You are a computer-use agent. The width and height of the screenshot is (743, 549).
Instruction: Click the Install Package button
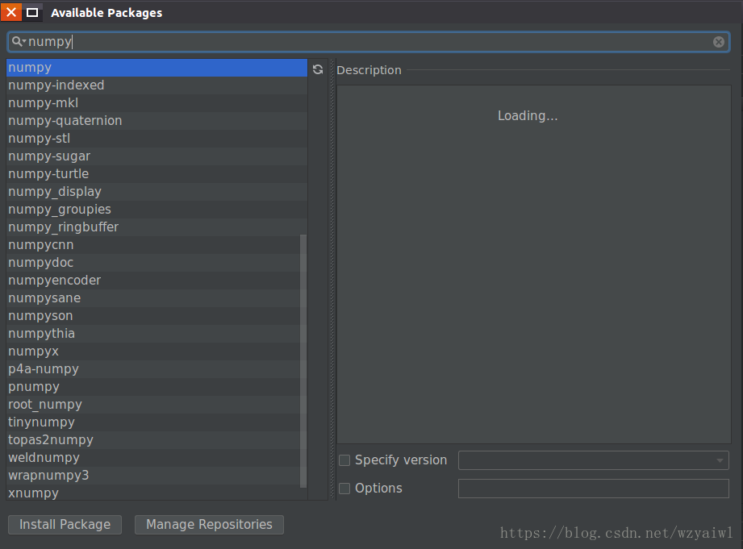tap(65, 524)
